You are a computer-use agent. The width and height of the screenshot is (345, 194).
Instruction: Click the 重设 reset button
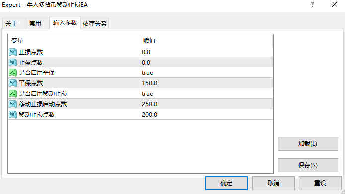point(320,183)
